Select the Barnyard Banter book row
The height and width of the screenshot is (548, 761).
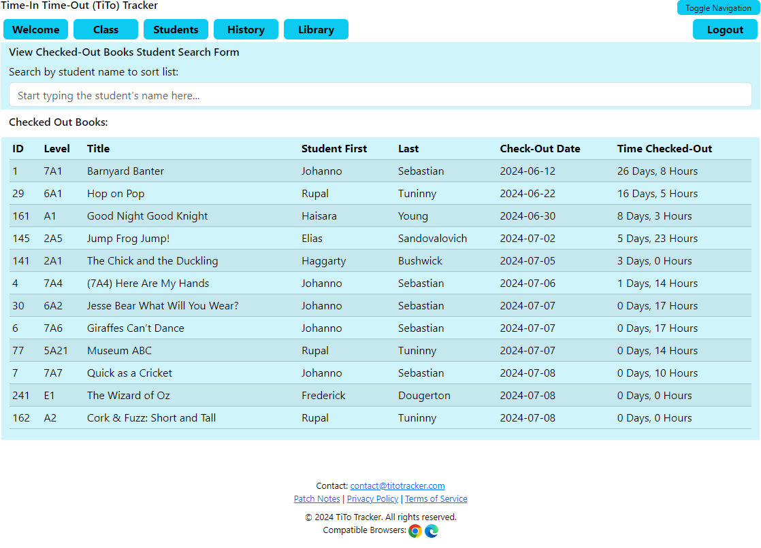point(125,171)
